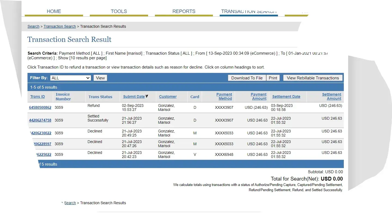Open the REPORTS tab
392x214 pixels.
[184, 11]
